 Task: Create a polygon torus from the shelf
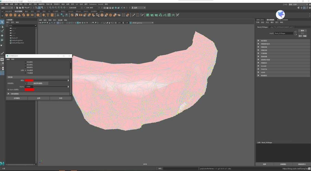point(24,15)
